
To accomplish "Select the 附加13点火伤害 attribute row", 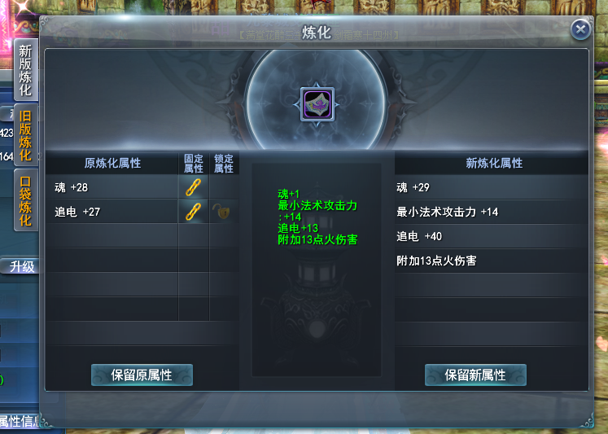I will pos(492,261).
